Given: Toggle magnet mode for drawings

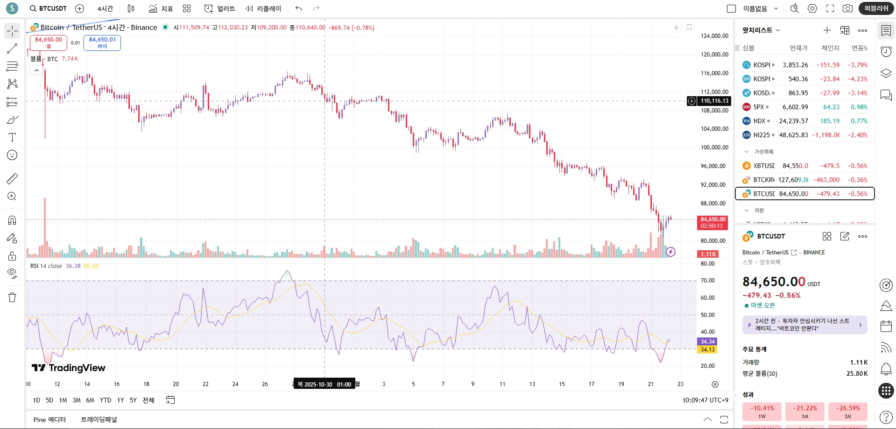Looking at the screenshot, I should 12,220.
